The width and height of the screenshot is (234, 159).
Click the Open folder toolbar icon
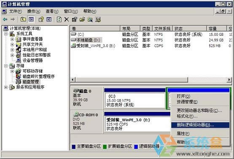(x=82, y=19)
